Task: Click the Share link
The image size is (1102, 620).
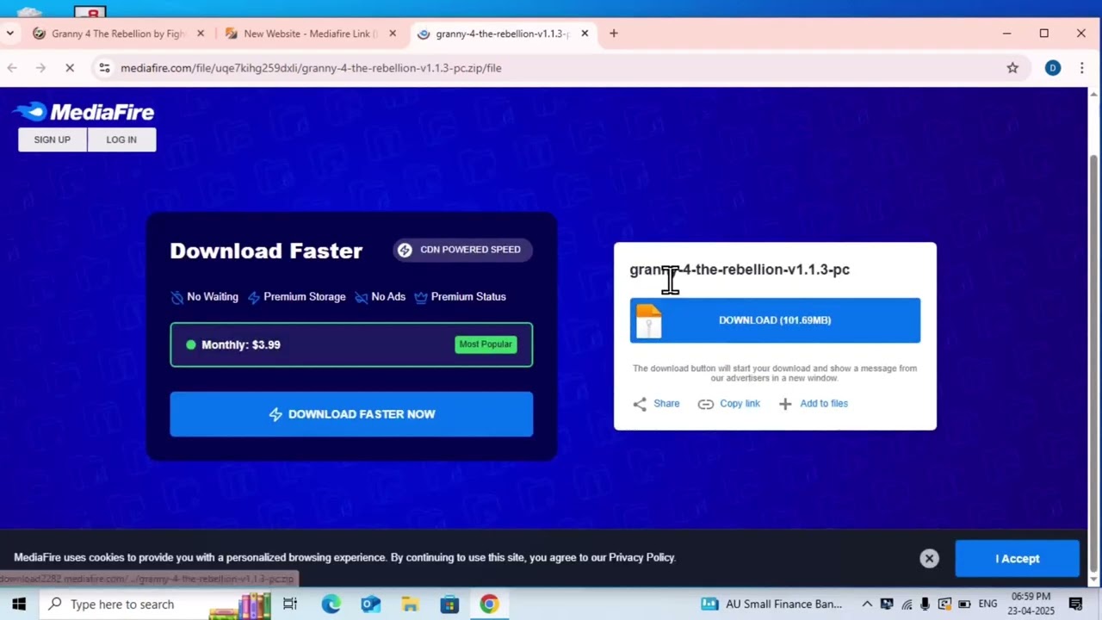Action: 666,403
